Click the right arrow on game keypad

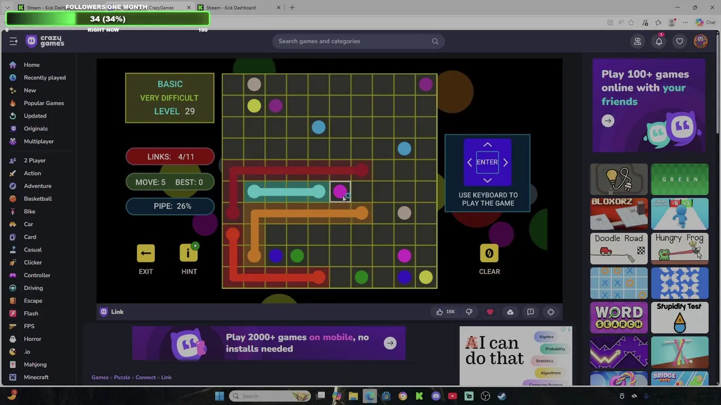505,162
